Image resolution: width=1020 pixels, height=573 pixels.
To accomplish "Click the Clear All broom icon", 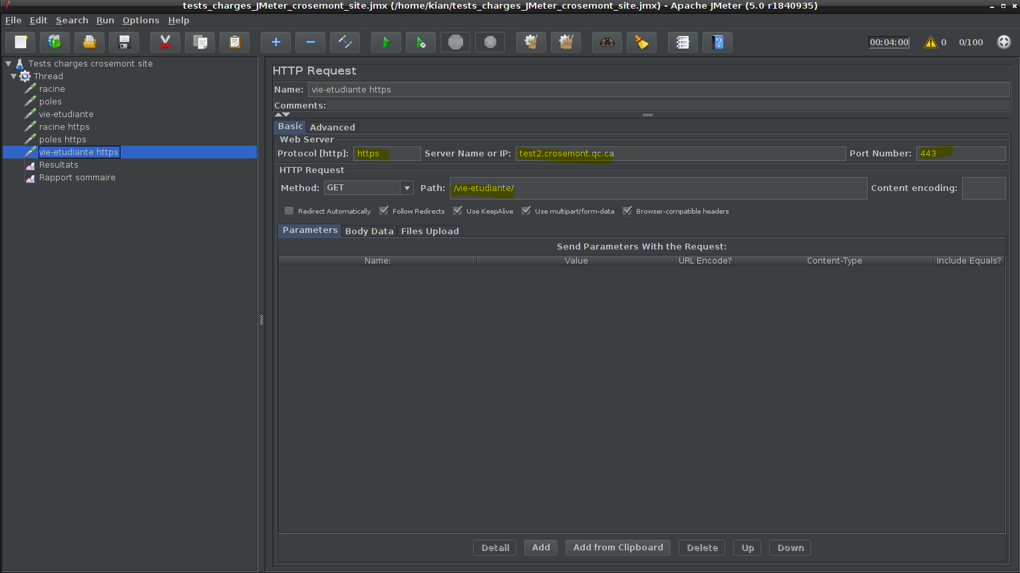I will pyautogui.click(x=566, y=43).
